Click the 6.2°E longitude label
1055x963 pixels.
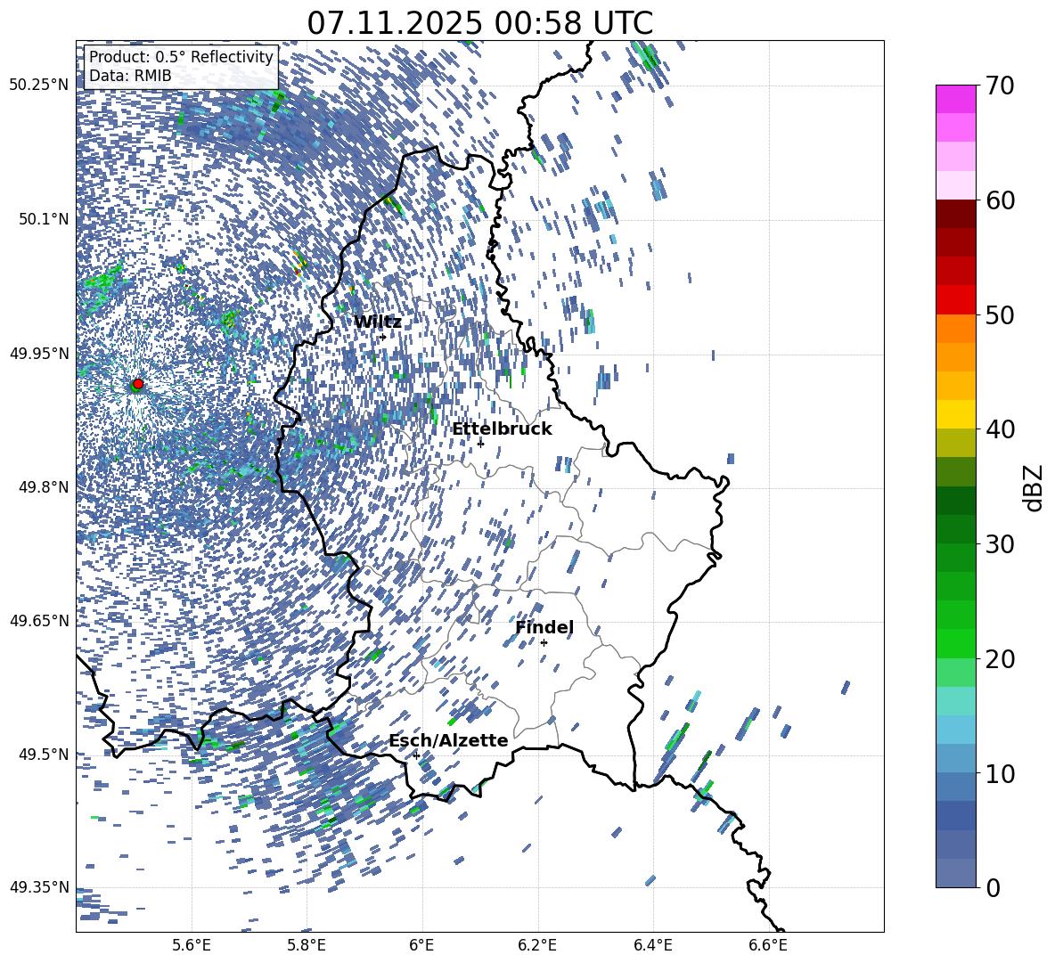pos(537,945)
